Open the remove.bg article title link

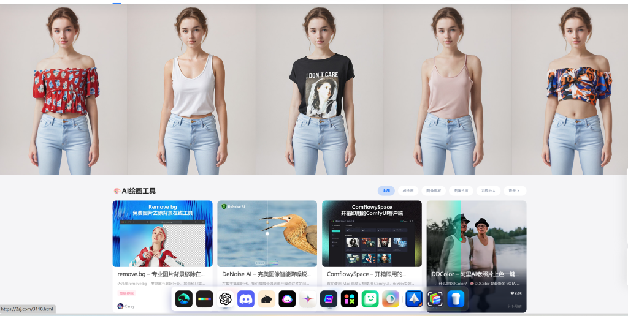(161, 274)
